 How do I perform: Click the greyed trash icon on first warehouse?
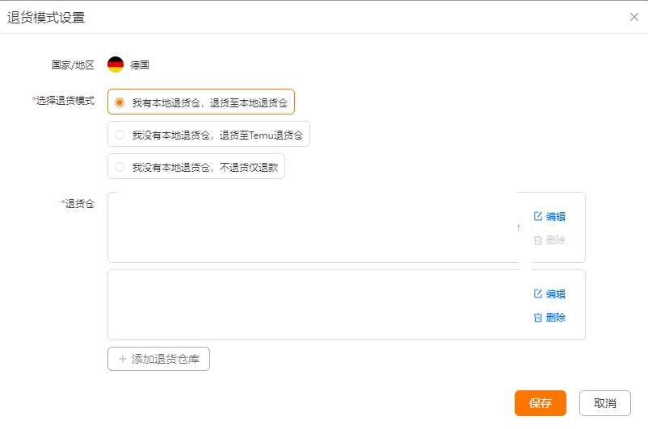click(x=538, y=240)
